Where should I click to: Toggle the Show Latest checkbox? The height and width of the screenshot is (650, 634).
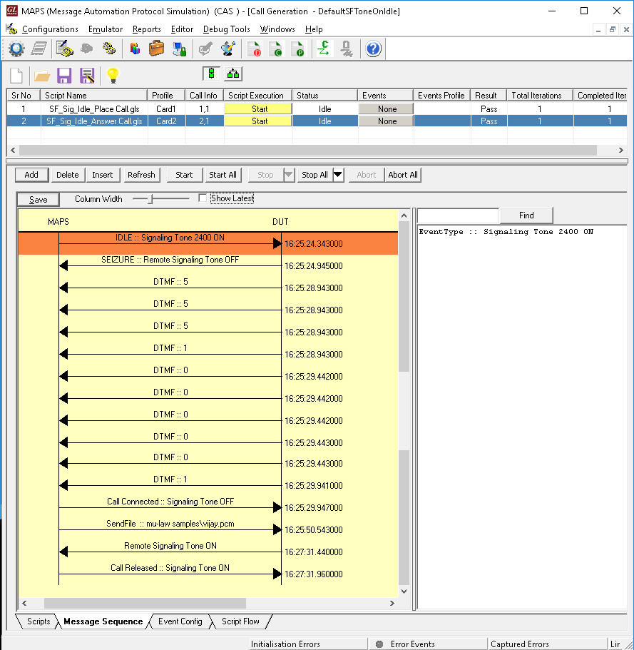click(x=203, y=198)
